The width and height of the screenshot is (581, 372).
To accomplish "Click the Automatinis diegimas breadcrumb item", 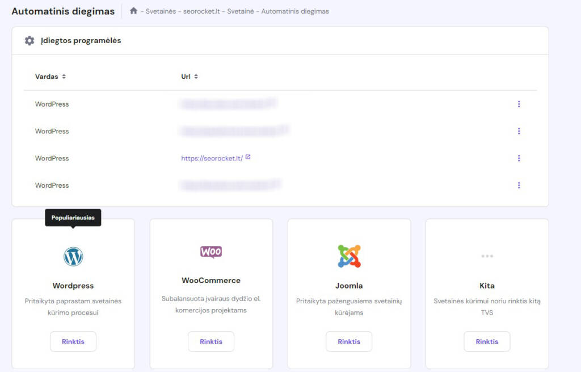I will pyautogui.click(x=295, y=11).
